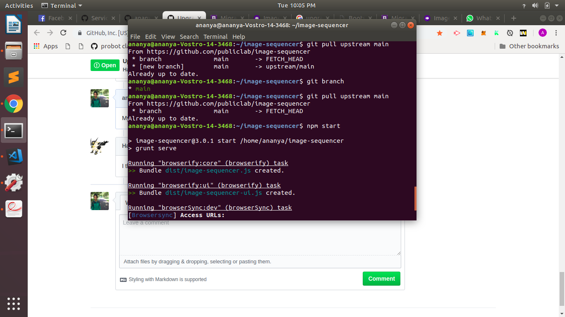Reload the current Chrome page

point(63,33)
